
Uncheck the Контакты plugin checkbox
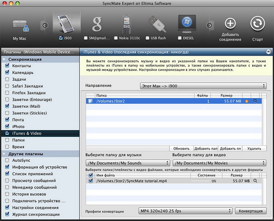click(x=7, y=65)
